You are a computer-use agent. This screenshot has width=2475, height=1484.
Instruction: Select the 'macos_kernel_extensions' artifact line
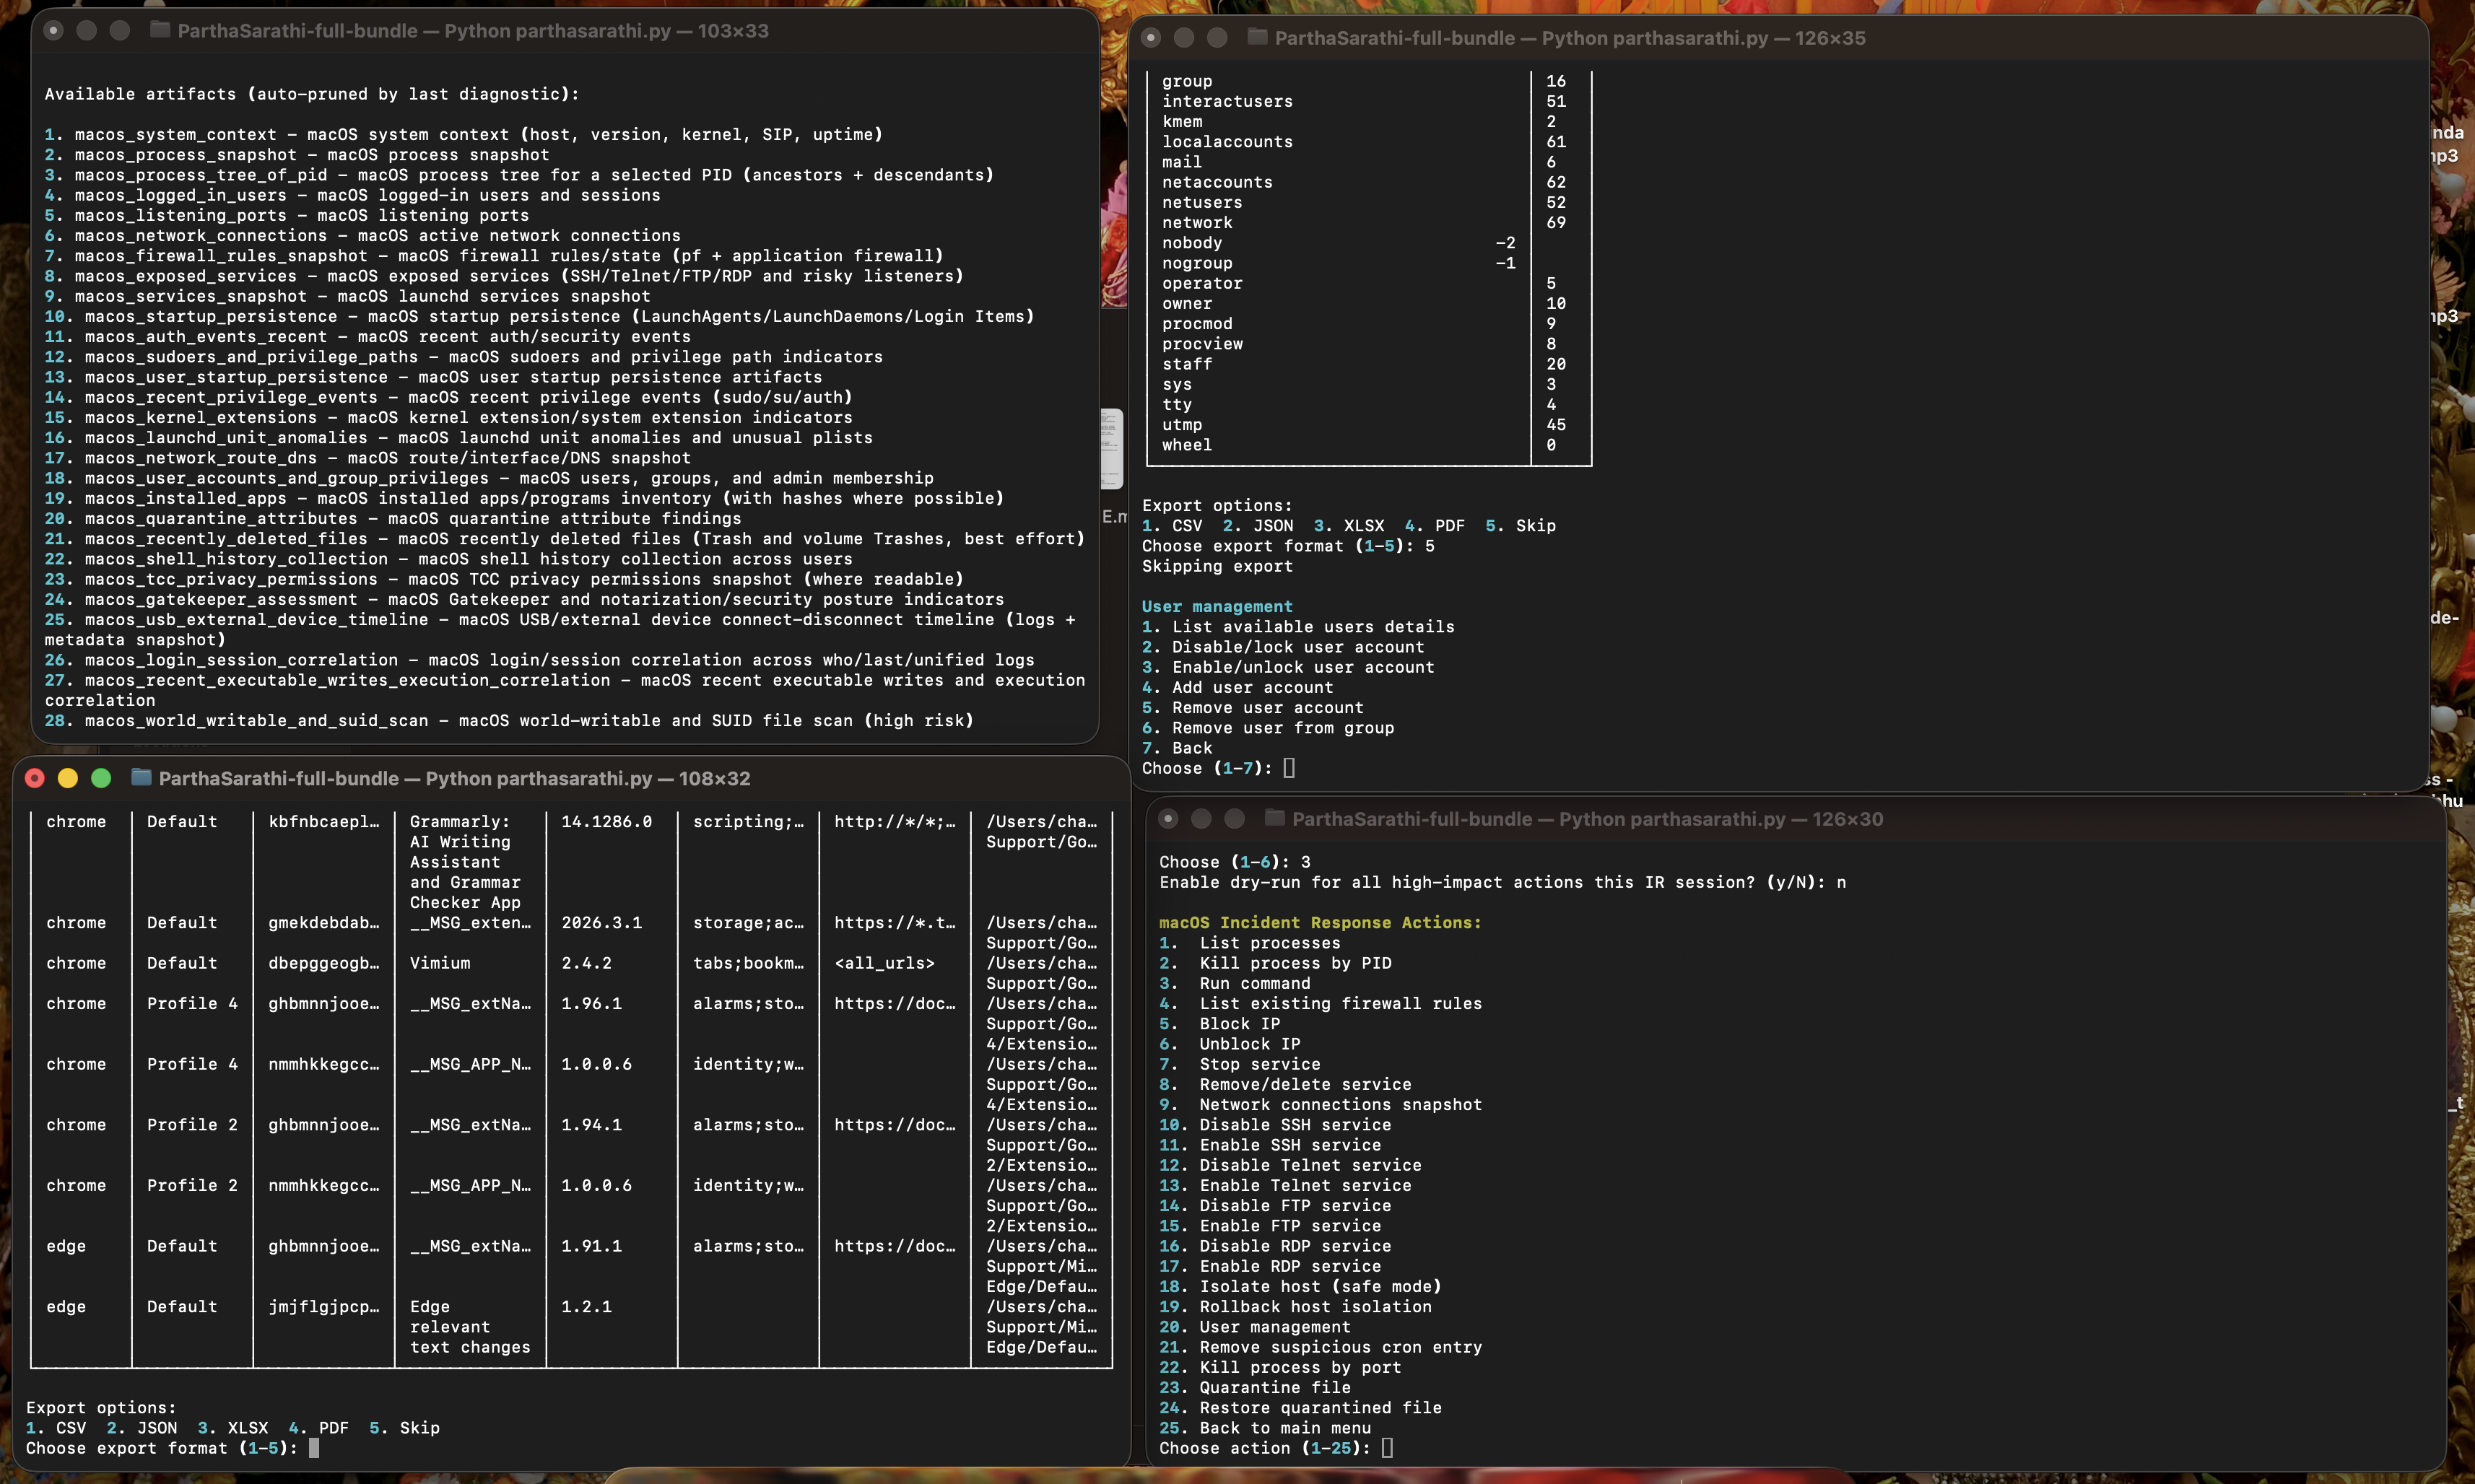[449, 417]
